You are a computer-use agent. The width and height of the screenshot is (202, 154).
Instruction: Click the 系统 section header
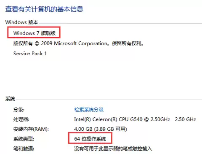(x=10, y=99)
